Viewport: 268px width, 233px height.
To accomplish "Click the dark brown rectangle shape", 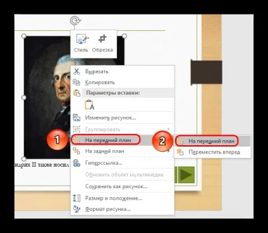I will [207, 72].
